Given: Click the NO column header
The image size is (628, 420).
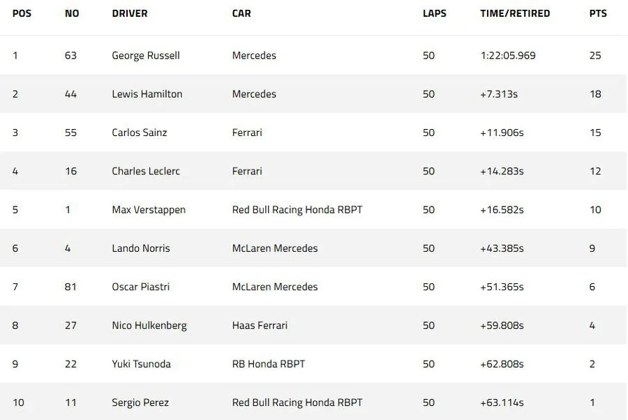Looking at the screenshot, I should 72,13.
